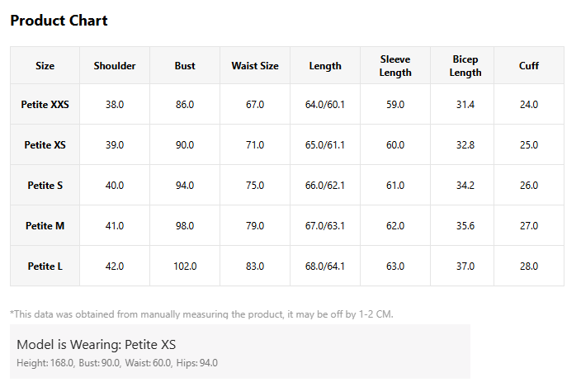The height and width of the screenshot is (382, 581).
Task: Select the Cuff column header
Action: [x=529, y=65]
